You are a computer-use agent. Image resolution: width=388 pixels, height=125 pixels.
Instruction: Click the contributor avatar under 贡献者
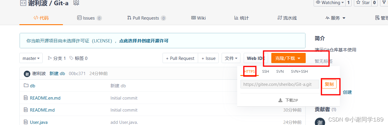320,122
